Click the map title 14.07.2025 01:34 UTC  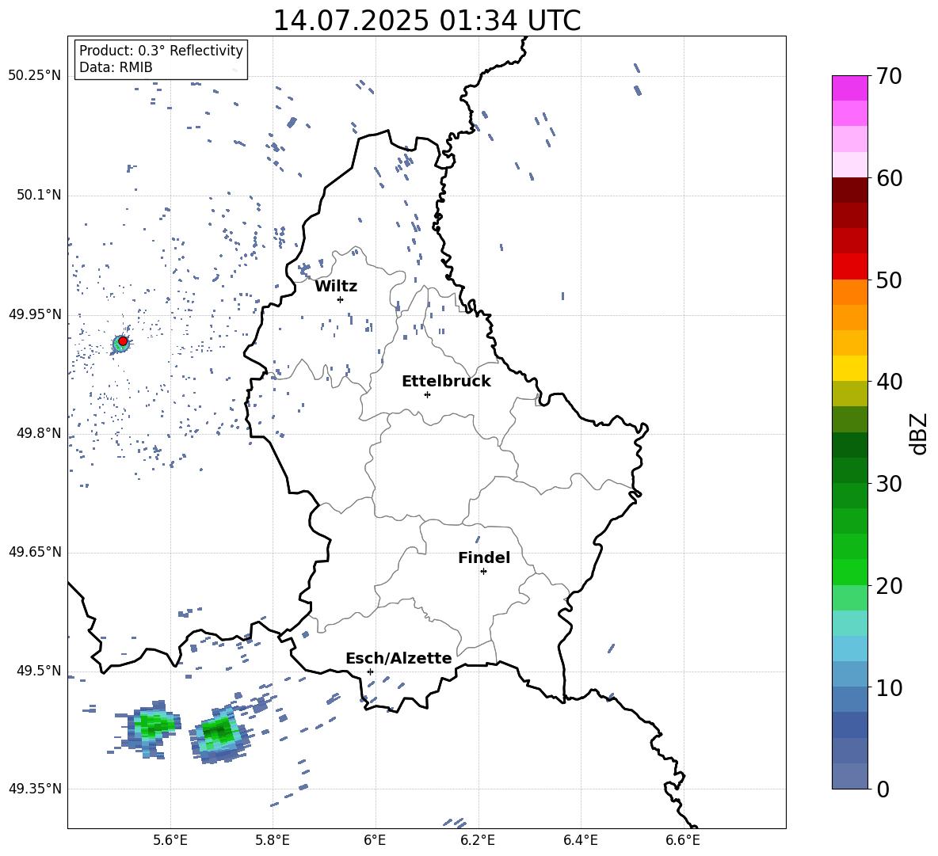(427, 21)
